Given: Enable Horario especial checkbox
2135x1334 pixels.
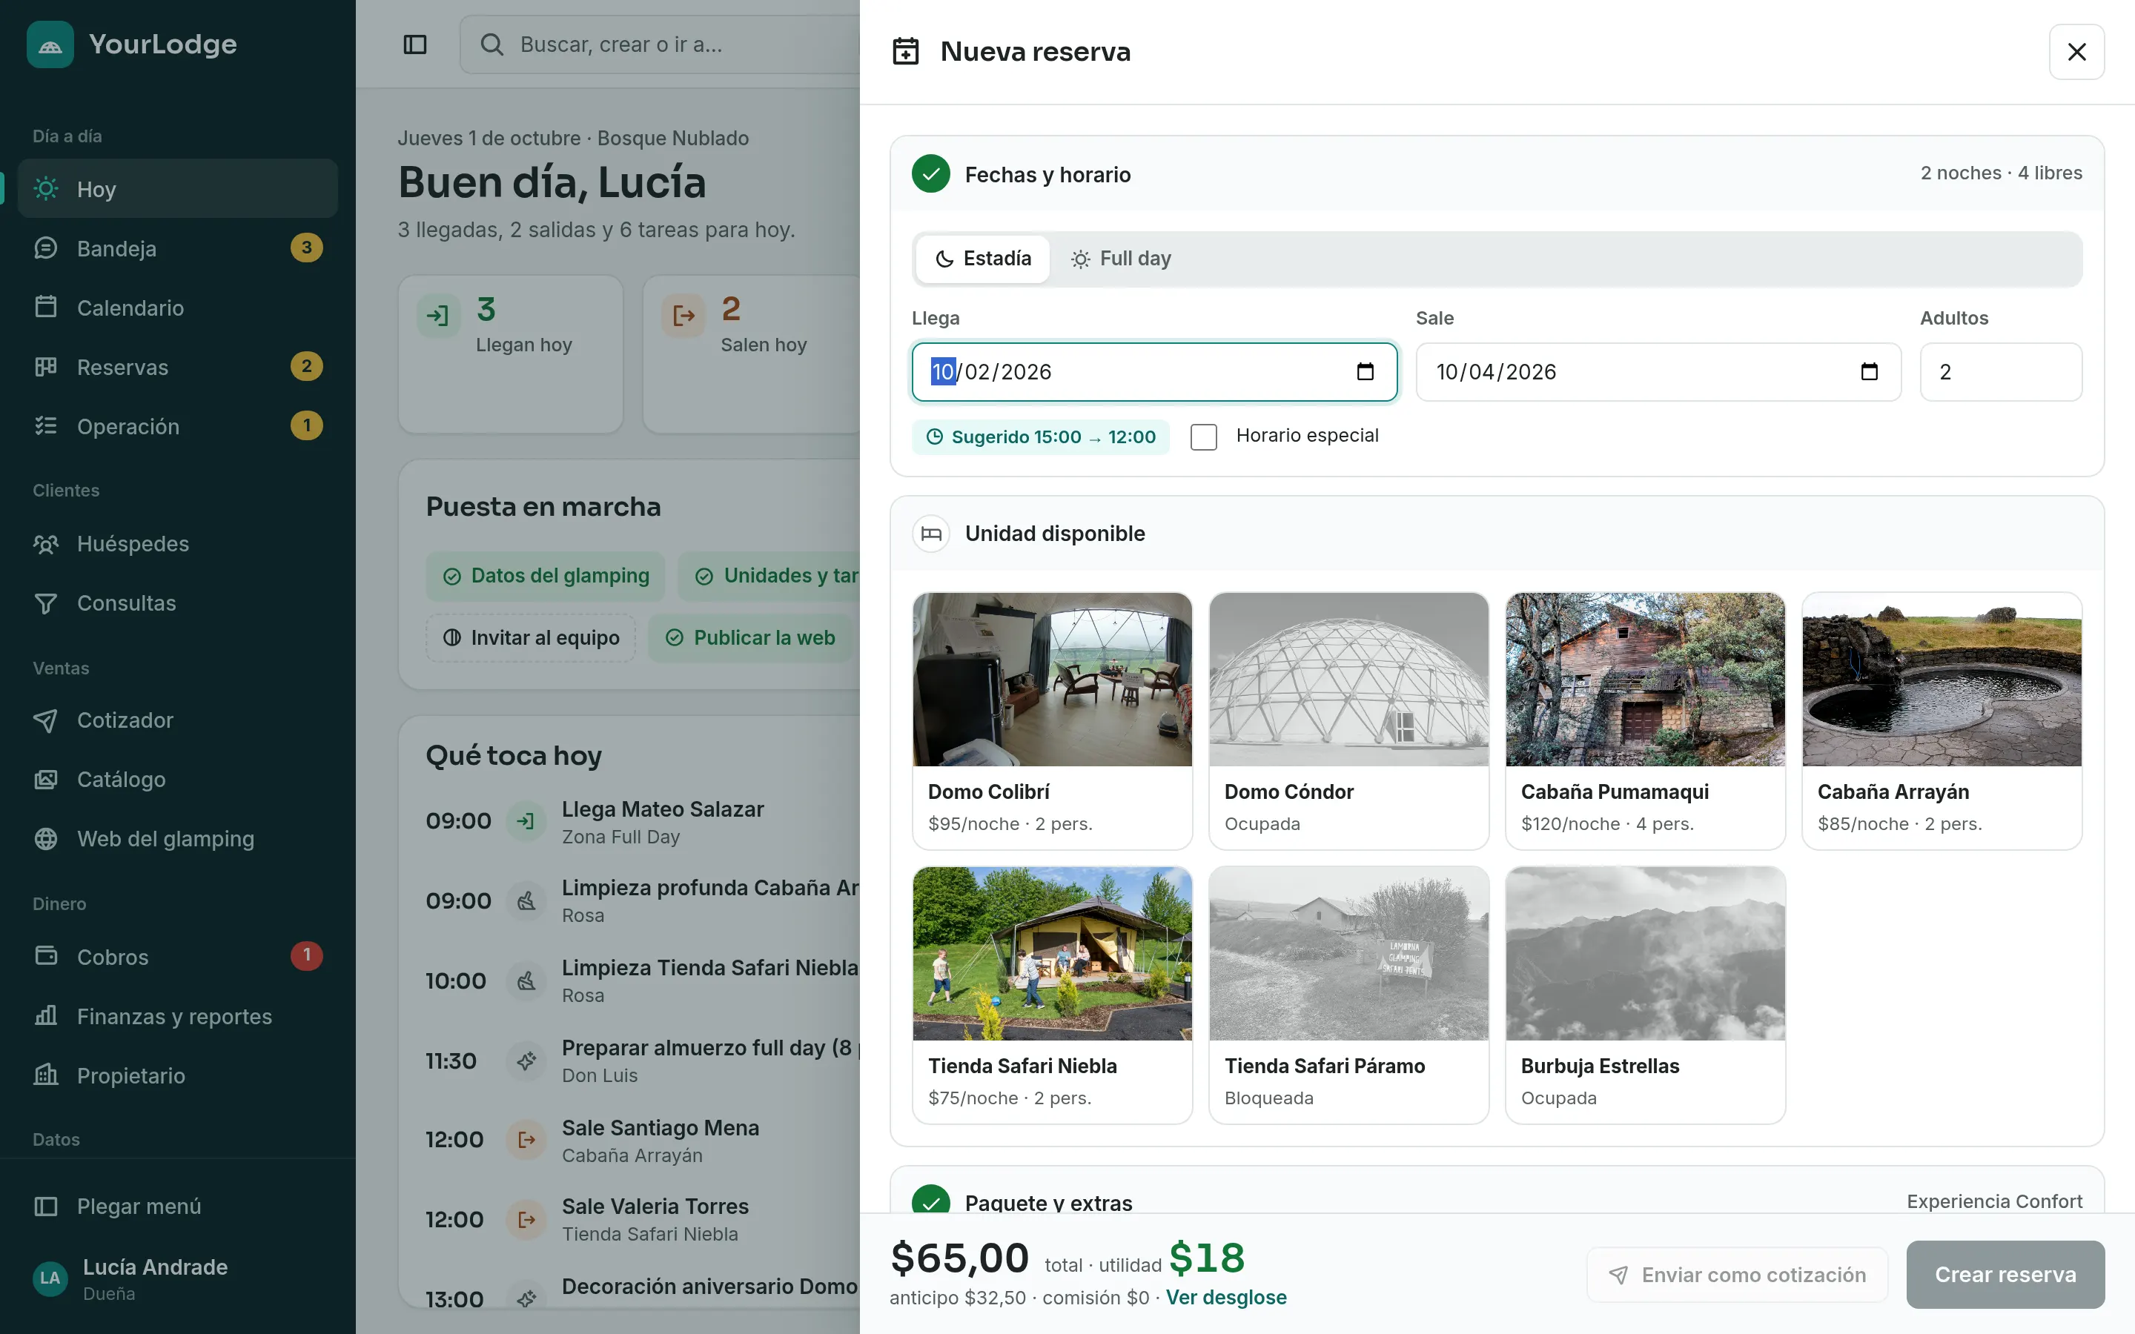Looking at the screenshot, I should 1203,437.
